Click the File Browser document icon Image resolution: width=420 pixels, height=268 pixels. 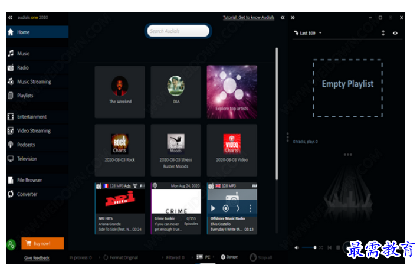[x=11, y=180]
